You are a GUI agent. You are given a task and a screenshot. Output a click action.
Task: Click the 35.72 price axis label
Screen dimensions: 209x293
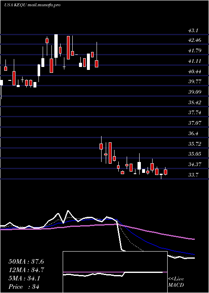coord(195,144)
